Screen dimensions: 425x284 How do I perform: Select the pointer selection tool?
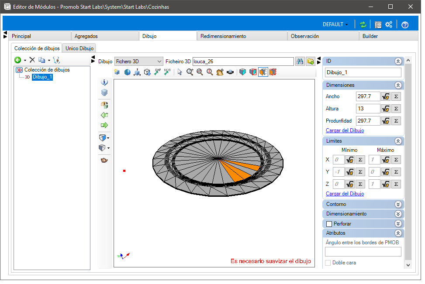(180, 72)
